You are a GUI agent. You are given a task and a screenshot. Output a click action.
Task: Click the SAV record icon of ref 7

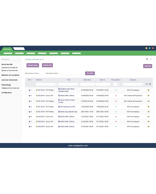[30, 121]
